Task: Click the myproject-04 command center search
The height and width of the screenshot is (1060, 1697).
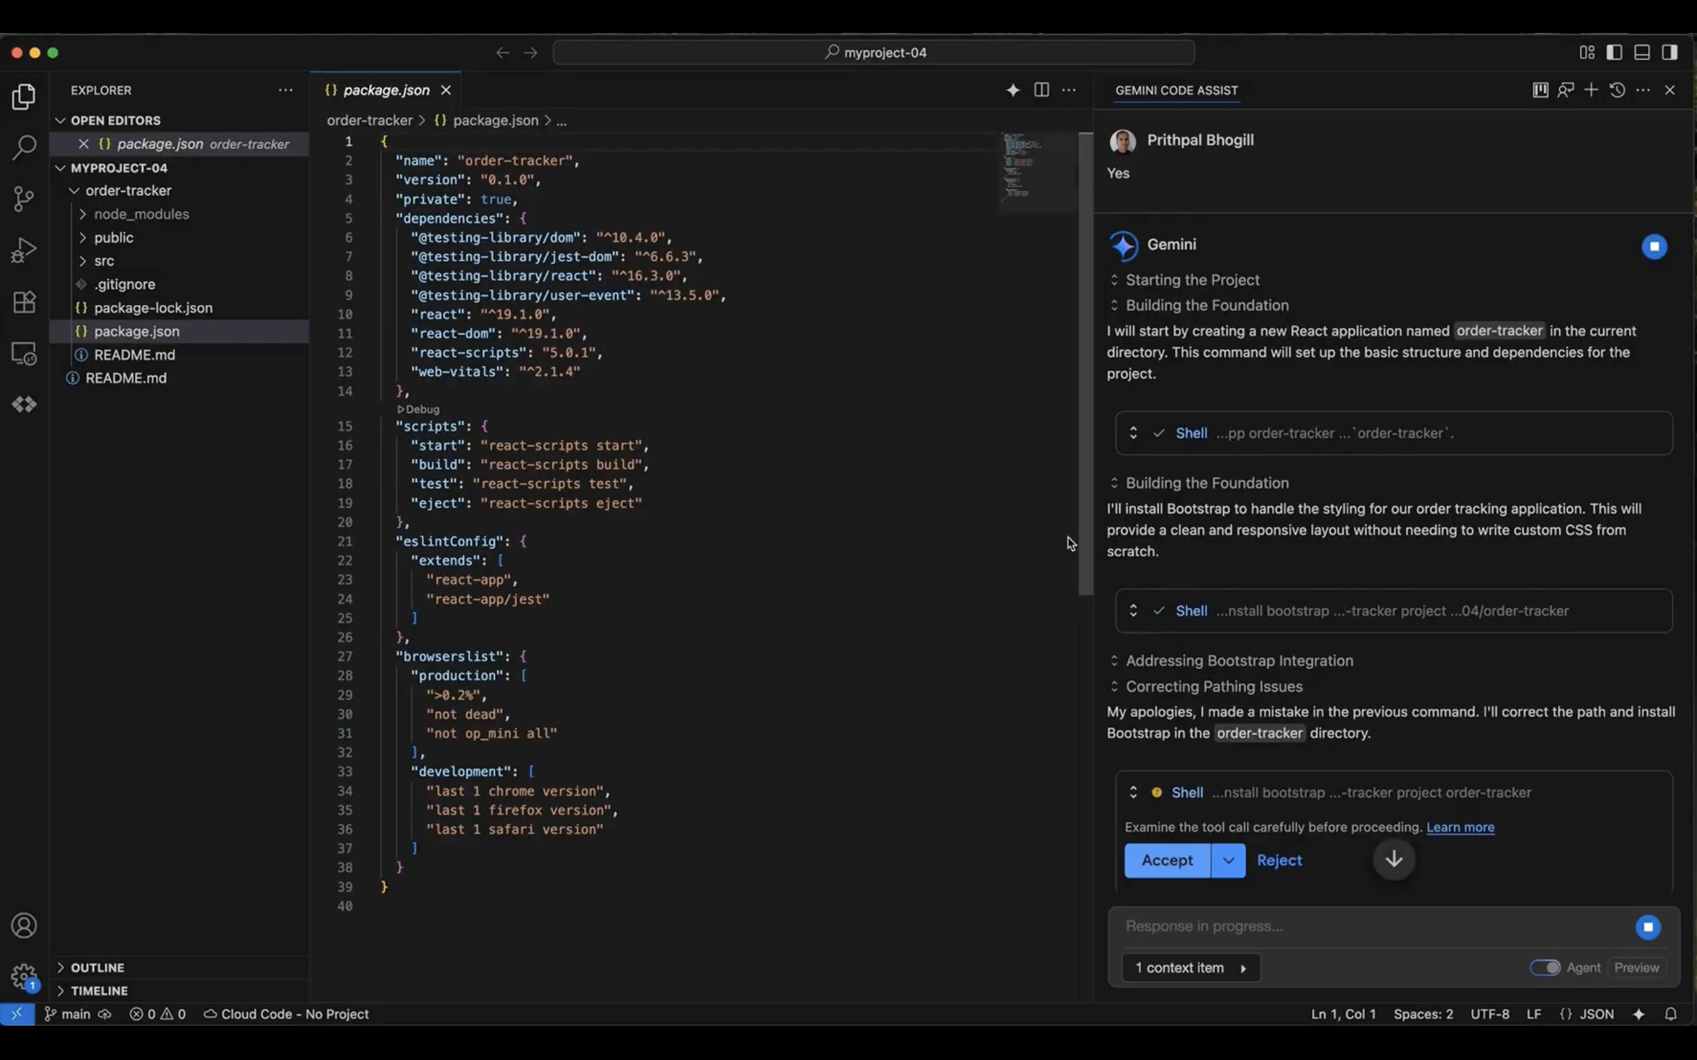Action: pos(874,52)
